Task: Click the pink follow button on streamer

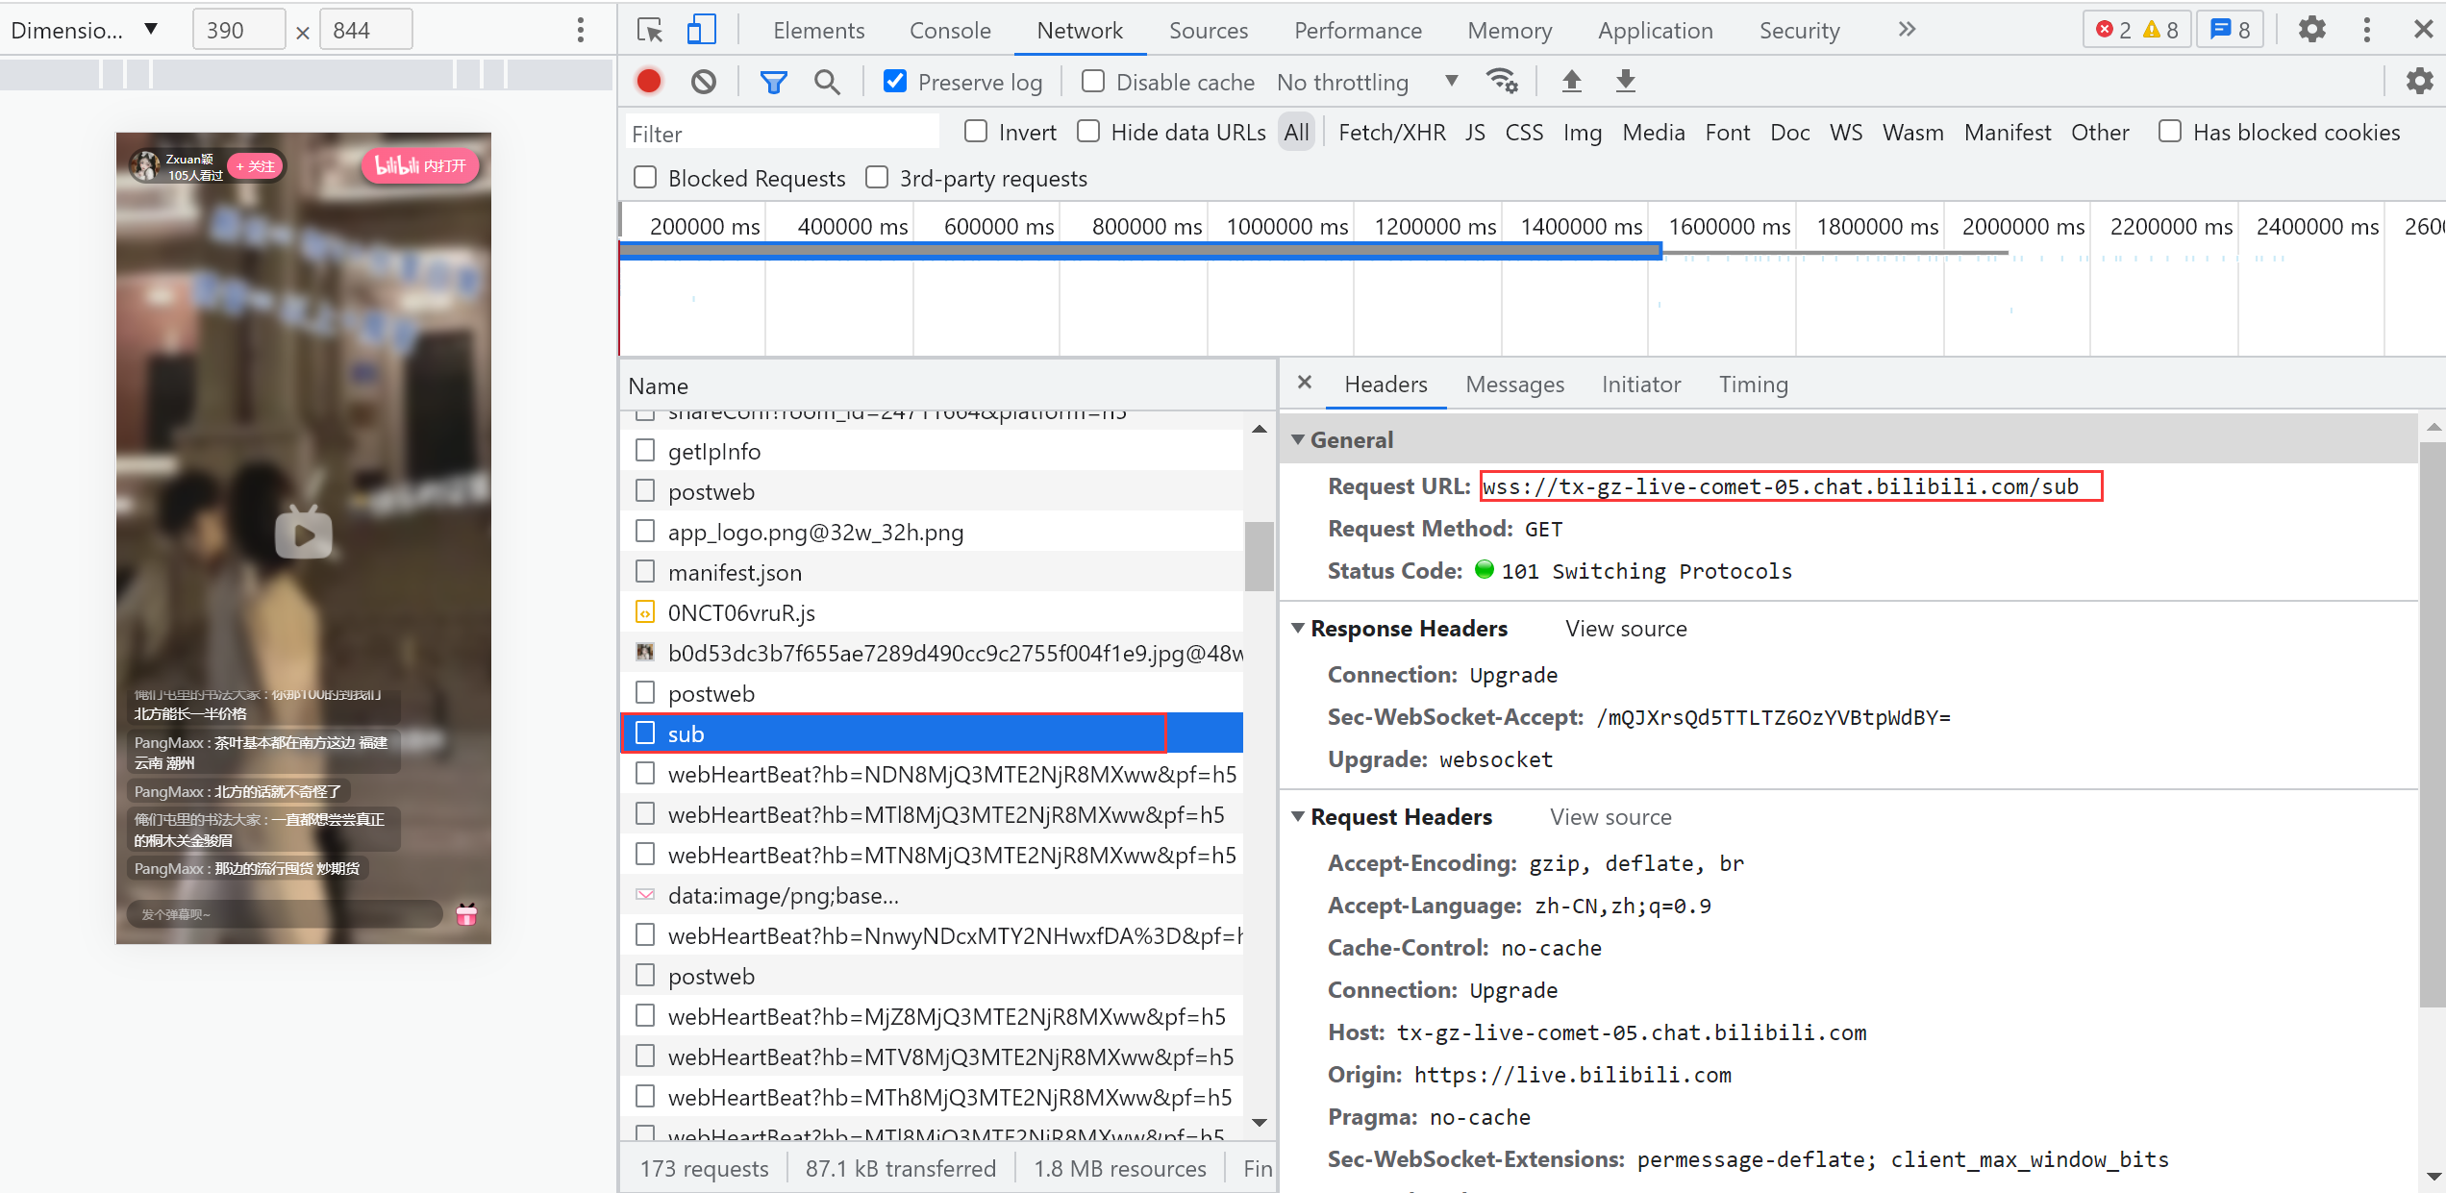Action: click(x=256, y=166)
